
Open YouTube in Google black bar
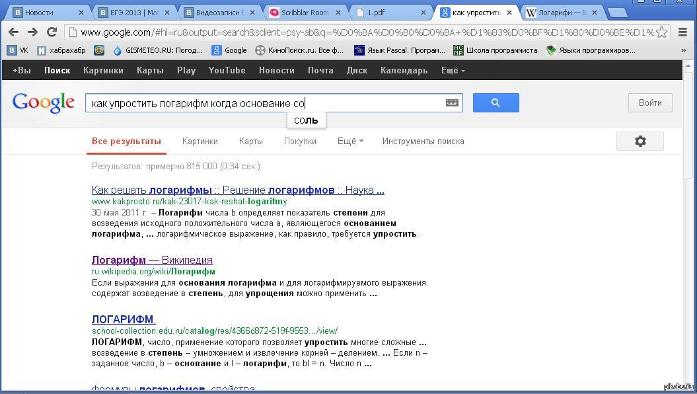coord(227,70)
